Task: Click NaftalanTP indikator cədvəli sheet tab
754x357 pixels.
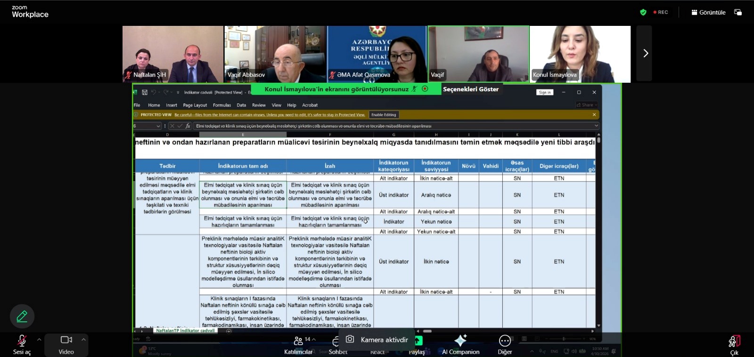Action: (185, 331)
